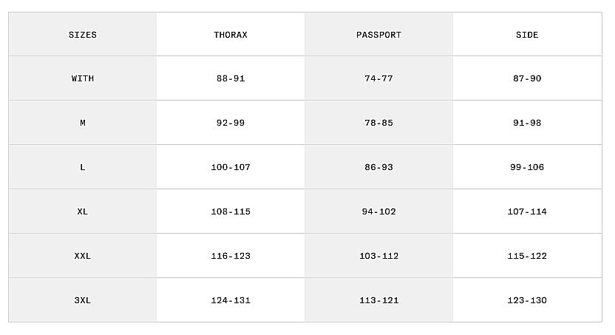Image resolution: width=615 pixels, height=335 pixels.
Task: Click passport value 94-102
Action: pyautogui.click(x=378, y=212)
